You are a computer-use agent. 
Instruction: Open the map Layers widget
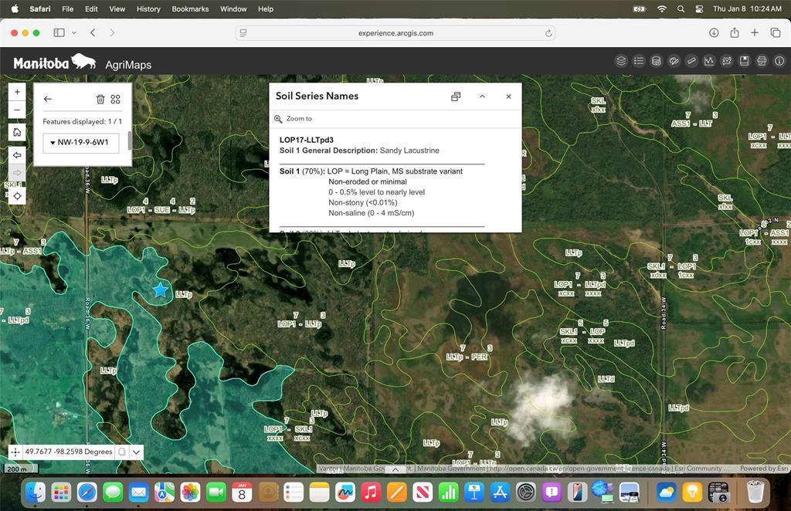621,61
